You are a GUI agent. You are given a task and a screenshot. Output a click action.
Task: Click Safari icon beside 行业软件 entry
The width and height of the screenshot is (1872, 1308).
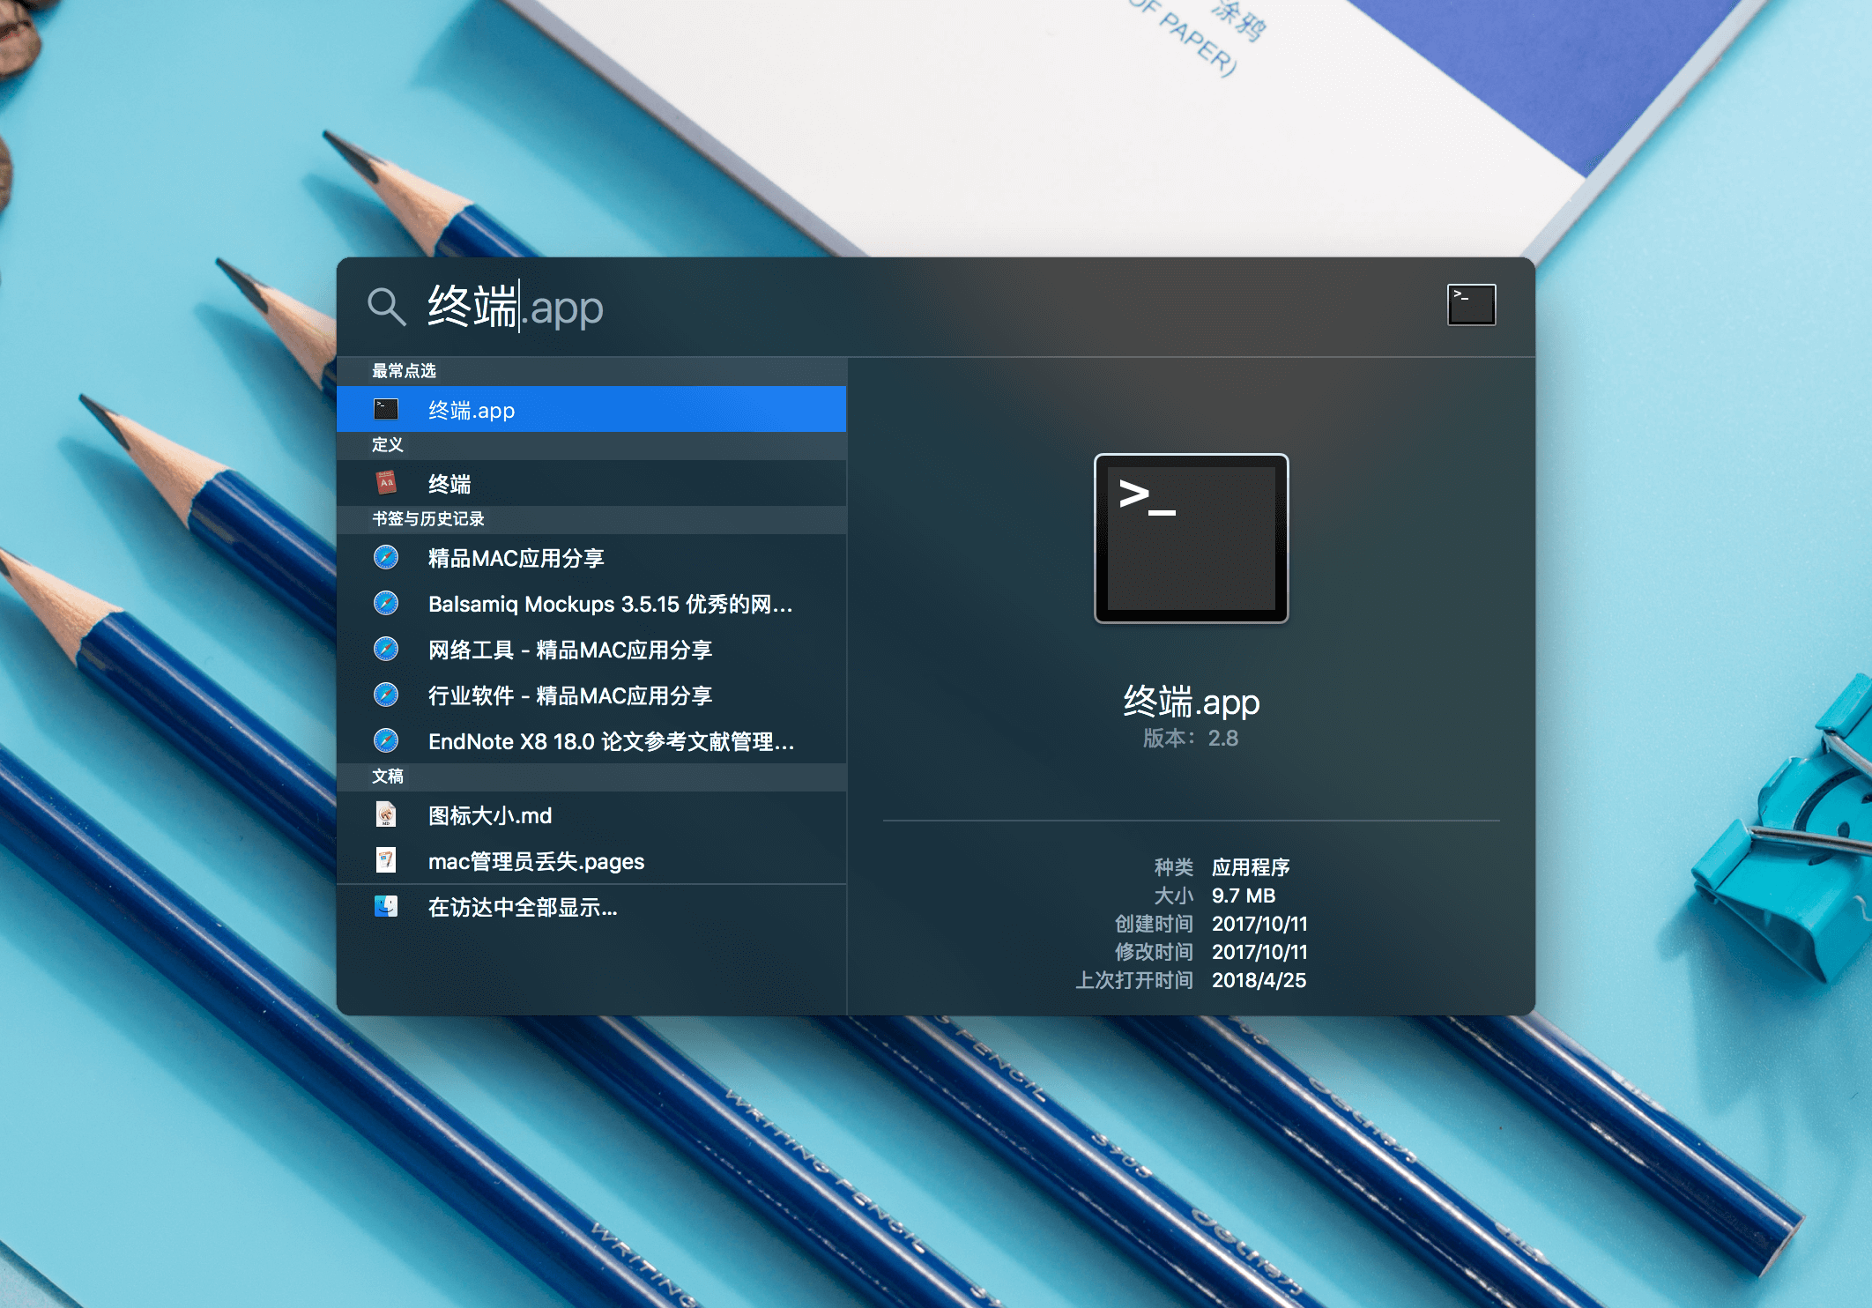(386, 695)
